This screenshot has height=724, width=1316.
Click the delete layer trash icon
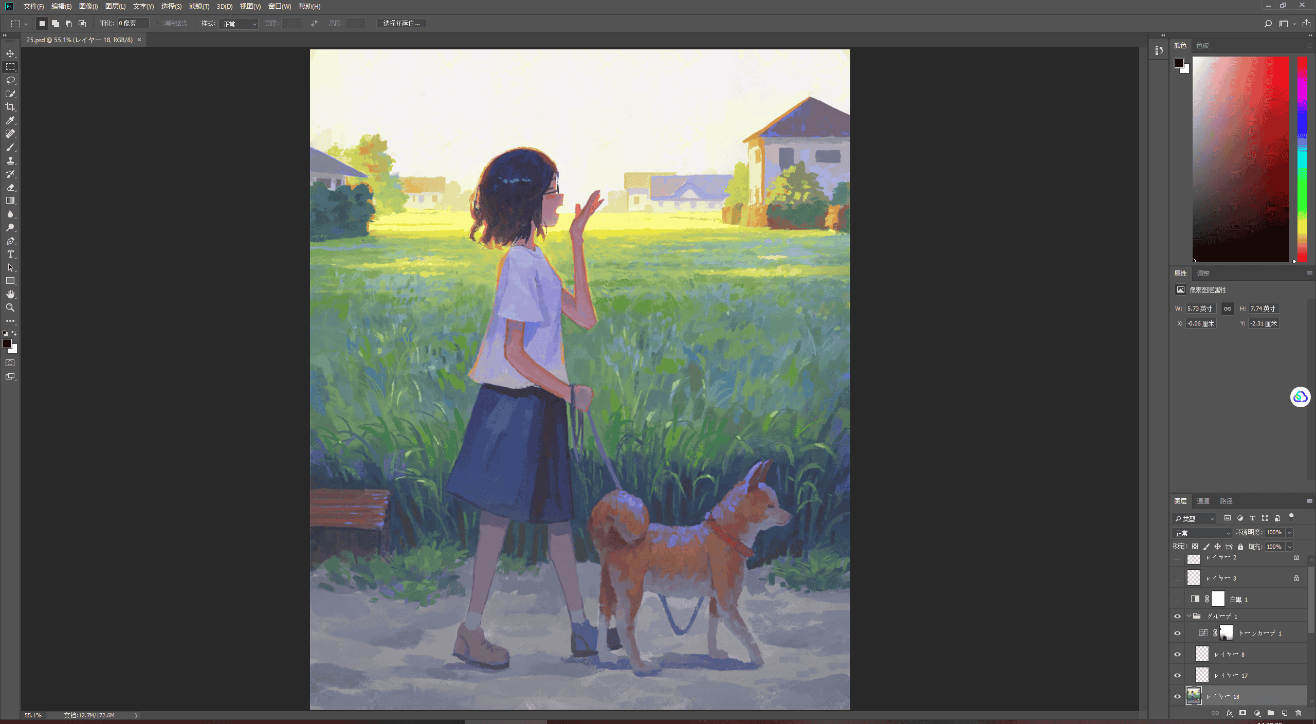coord(1298,713)
